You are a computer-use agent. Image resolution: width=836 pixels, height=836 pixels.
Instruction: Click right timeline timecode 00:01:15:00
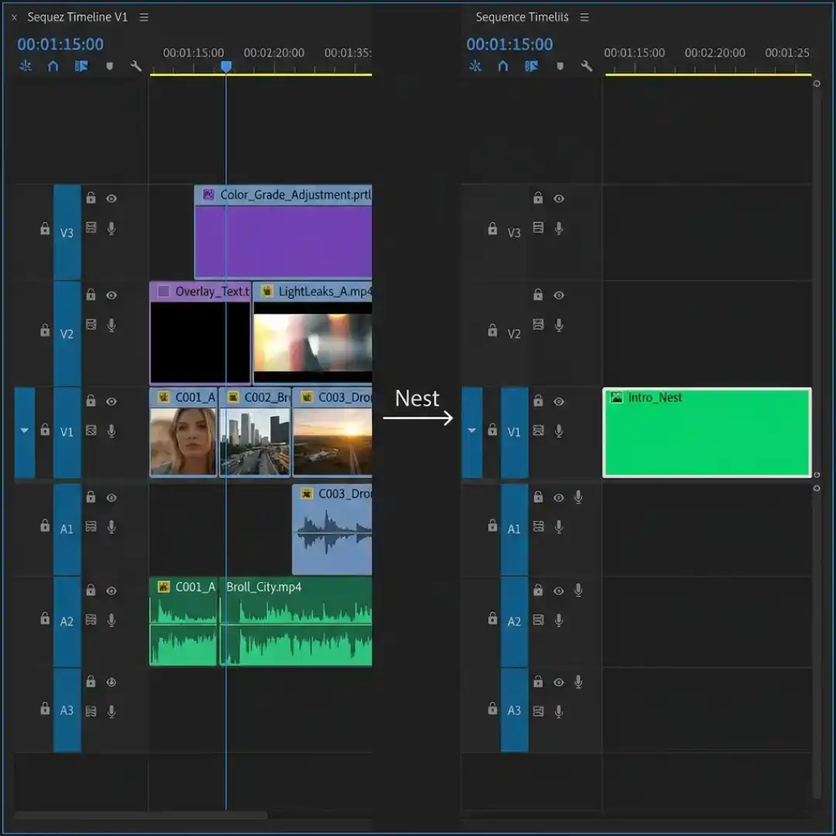point(509,44)
